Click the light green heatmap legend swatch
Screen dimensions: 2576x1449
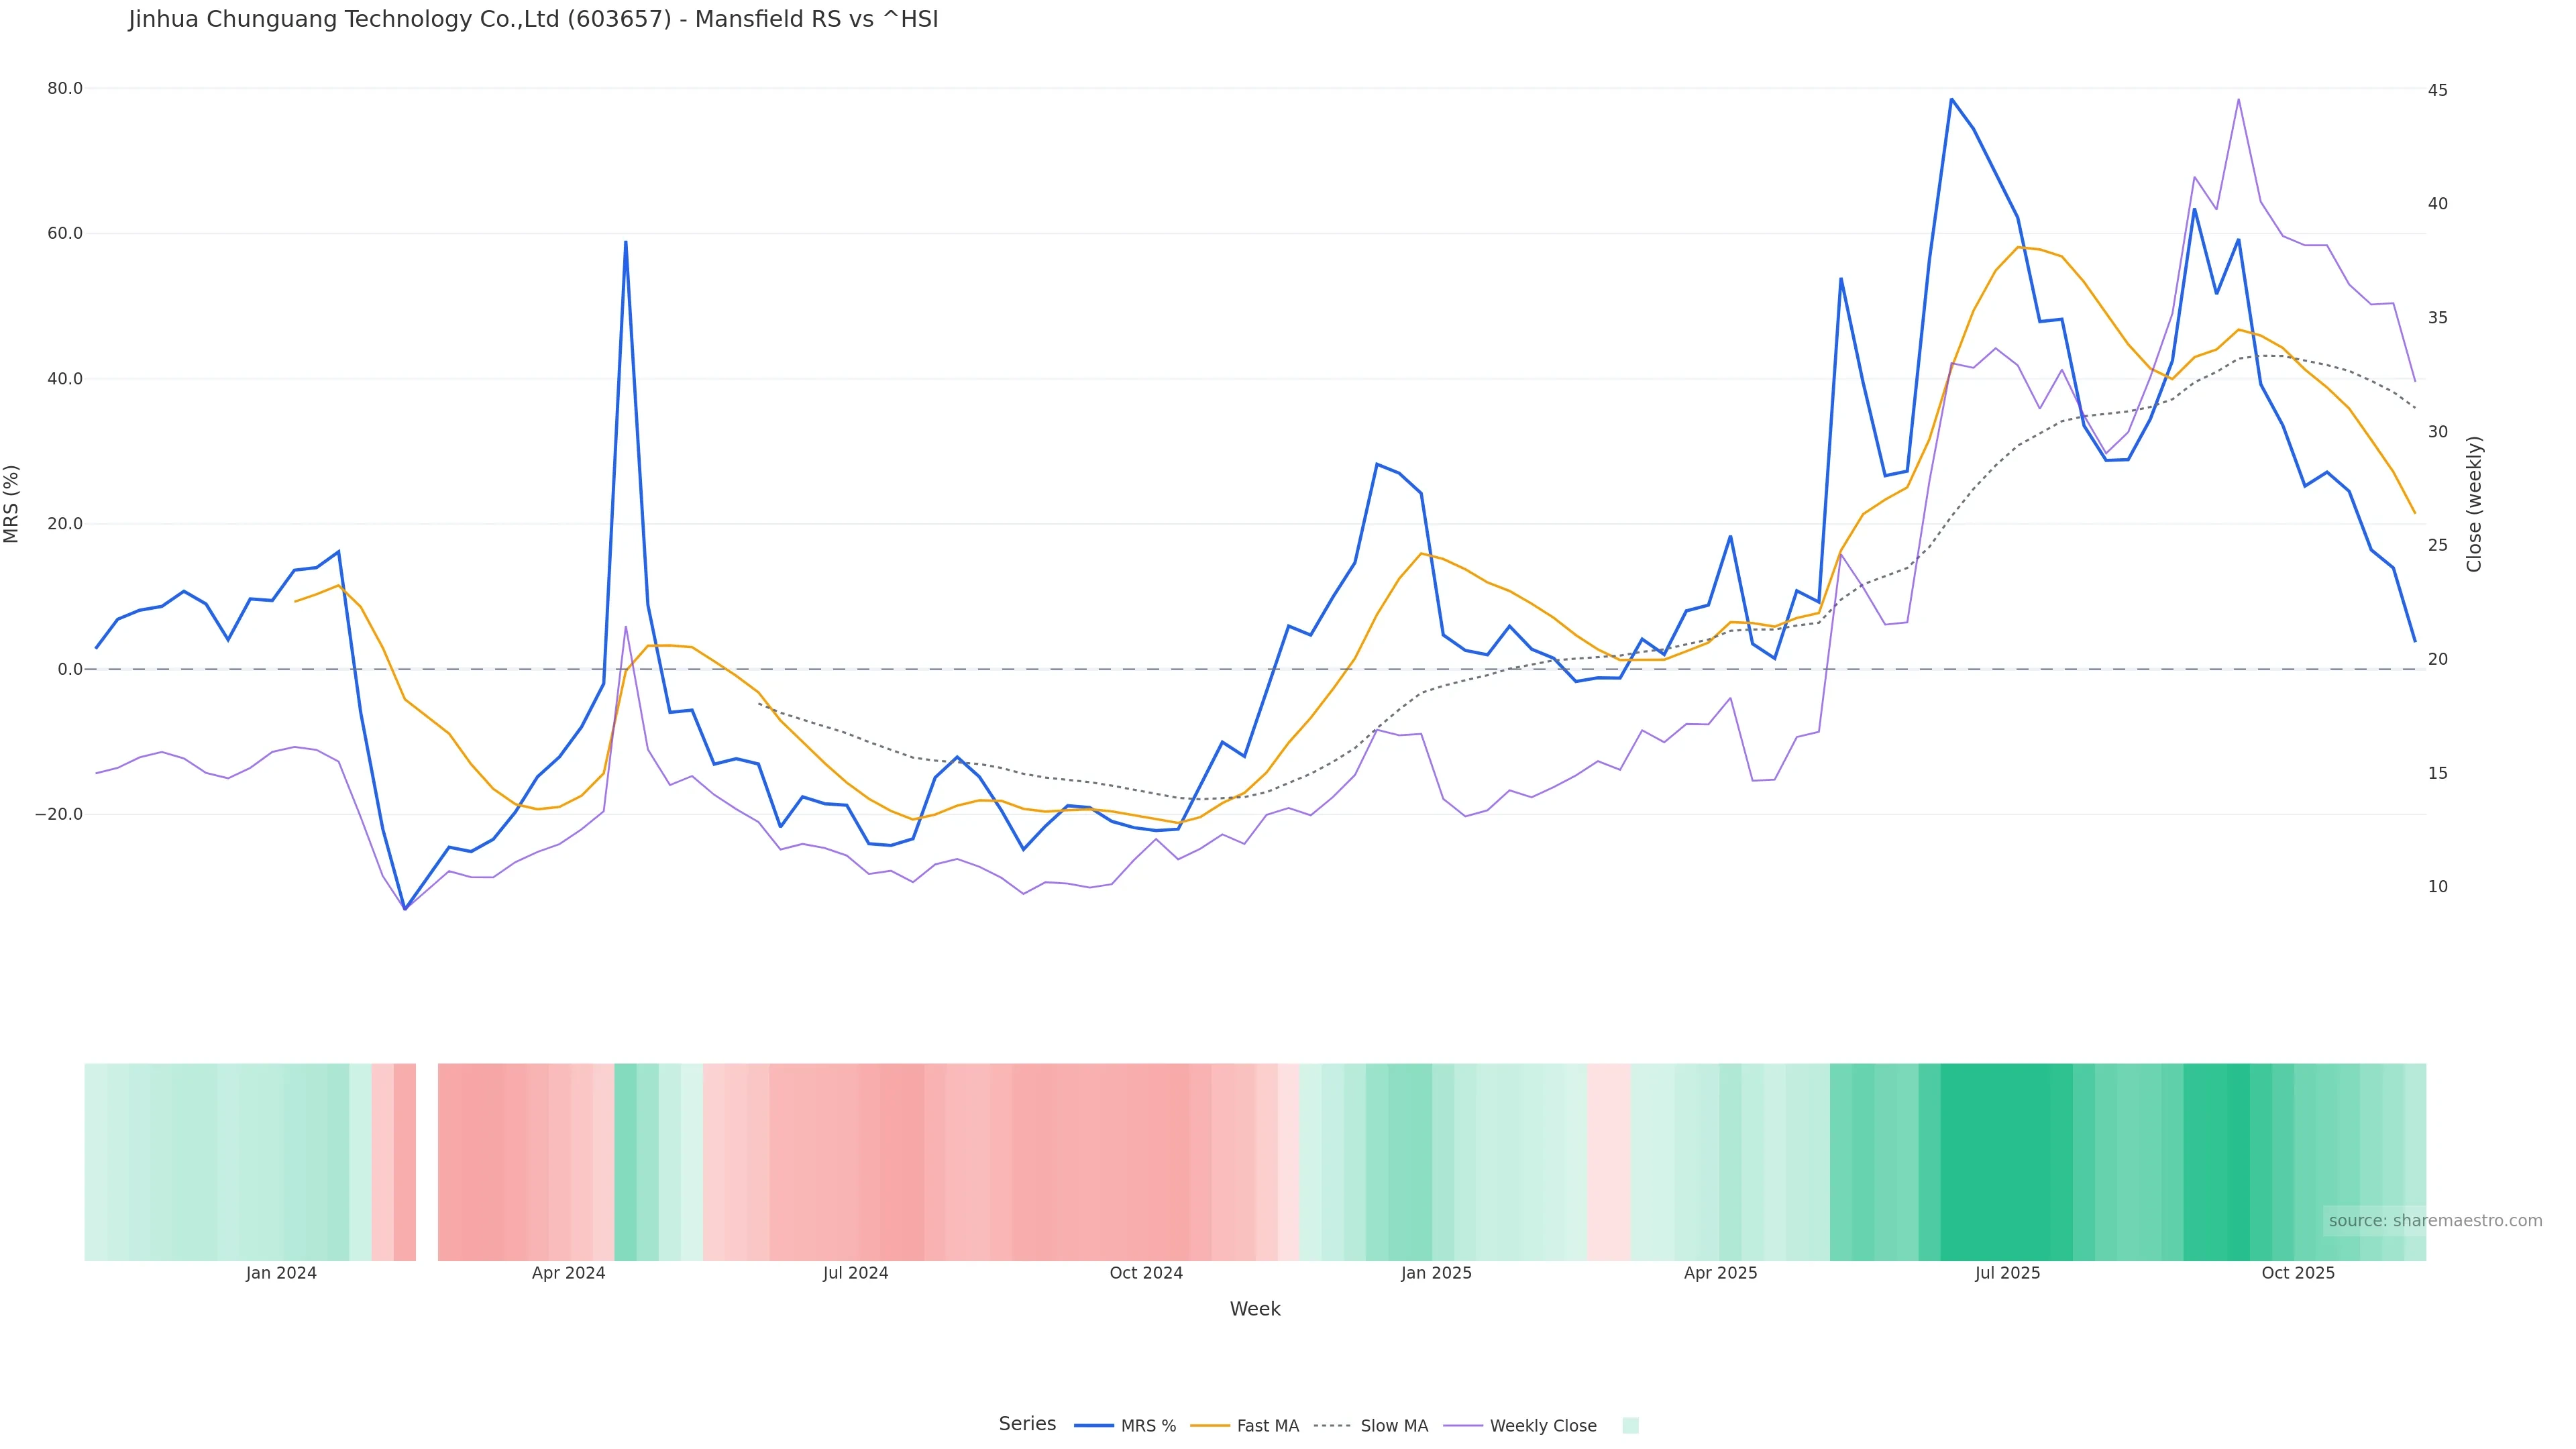click(x=1630, y=1426)
